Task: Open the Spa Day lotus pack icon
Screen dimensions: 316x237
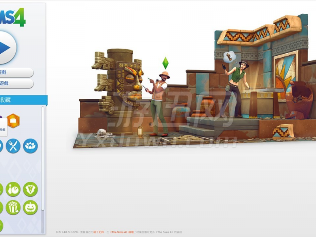Action: coord(30,146)
